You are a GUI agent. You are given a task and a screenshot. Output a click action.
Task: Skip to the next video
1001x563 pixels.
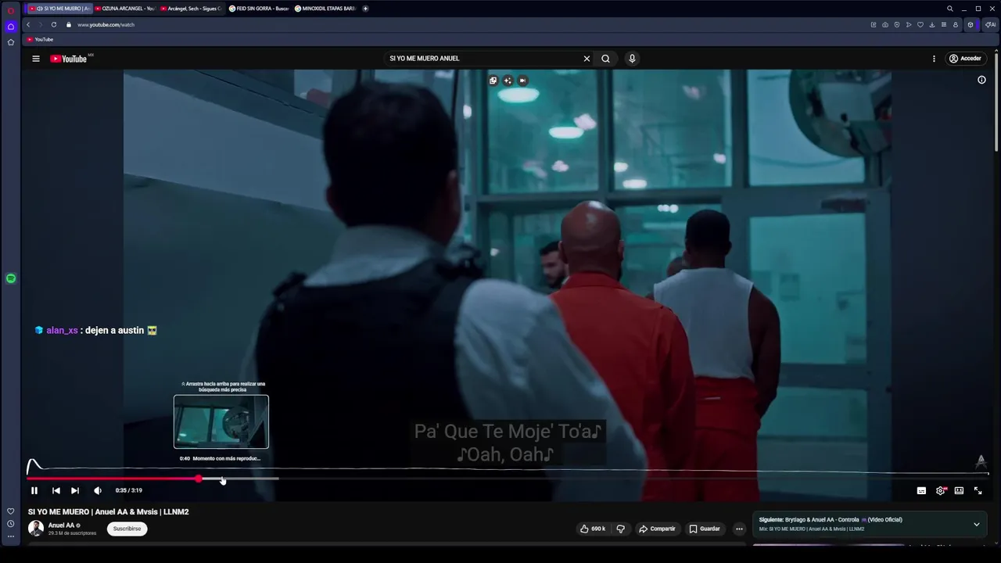[x=75, y=490]
